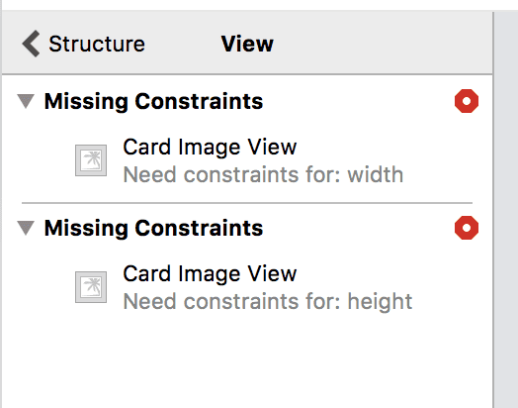The width and height of the screenshot is (518, 408).
Task: Select image view icon beside width constraint issue
Action: pyautogui.click(x=91, y=160)
